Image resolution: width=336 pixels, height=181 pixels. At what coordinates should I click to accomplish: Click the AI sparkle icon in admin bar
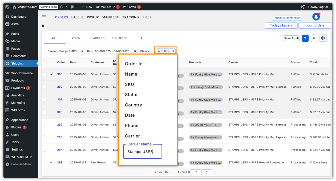[302, 7]
